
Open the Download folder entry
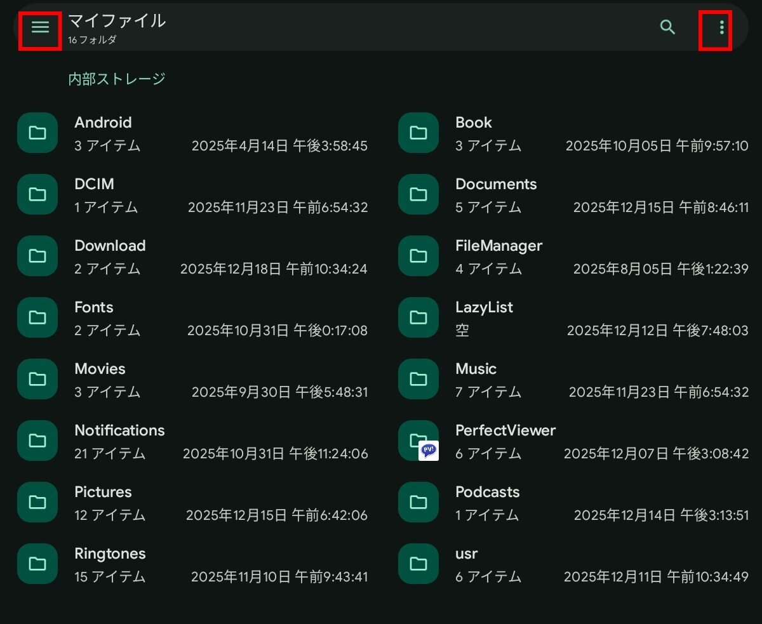click(110, 246)
